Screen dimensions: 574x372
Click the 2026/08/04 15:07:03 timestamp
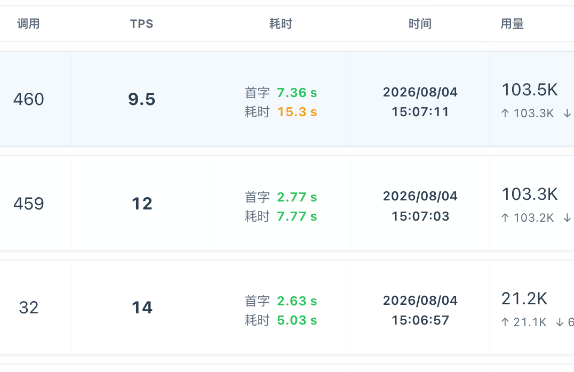click(420, 206)
